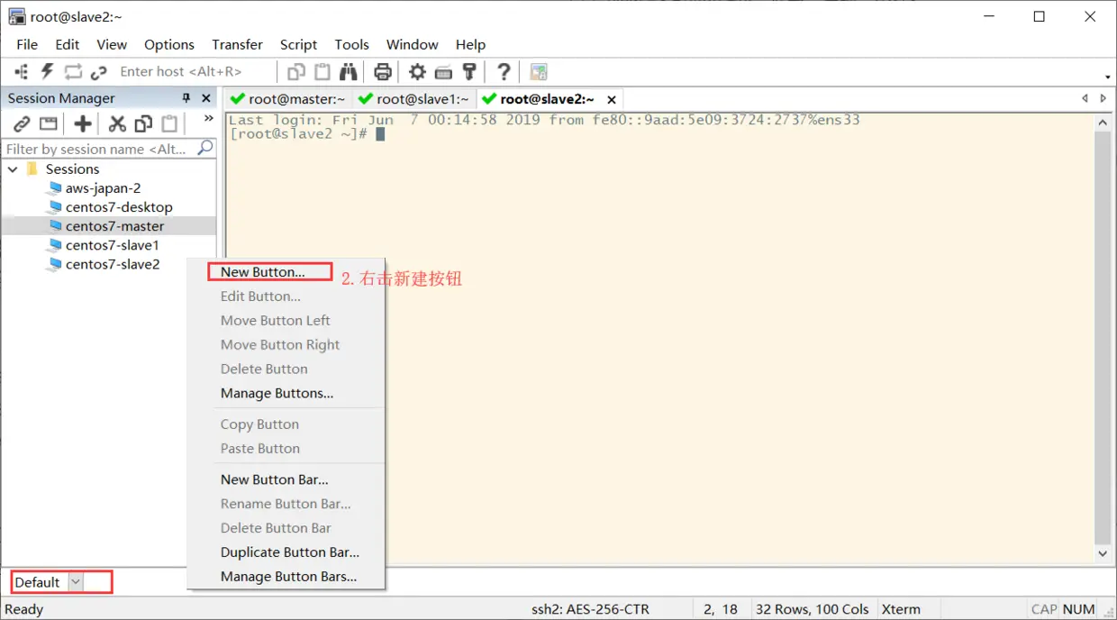This screenshot has width=1117, height=620.
Task: Click the tab scroll left arrow
Action: [1085, 98]
